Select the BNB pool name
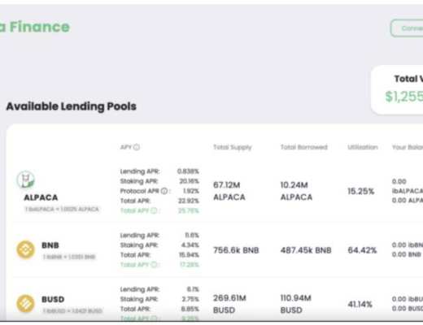This screenshot has height=325, width=423. [x=50, y=245]
